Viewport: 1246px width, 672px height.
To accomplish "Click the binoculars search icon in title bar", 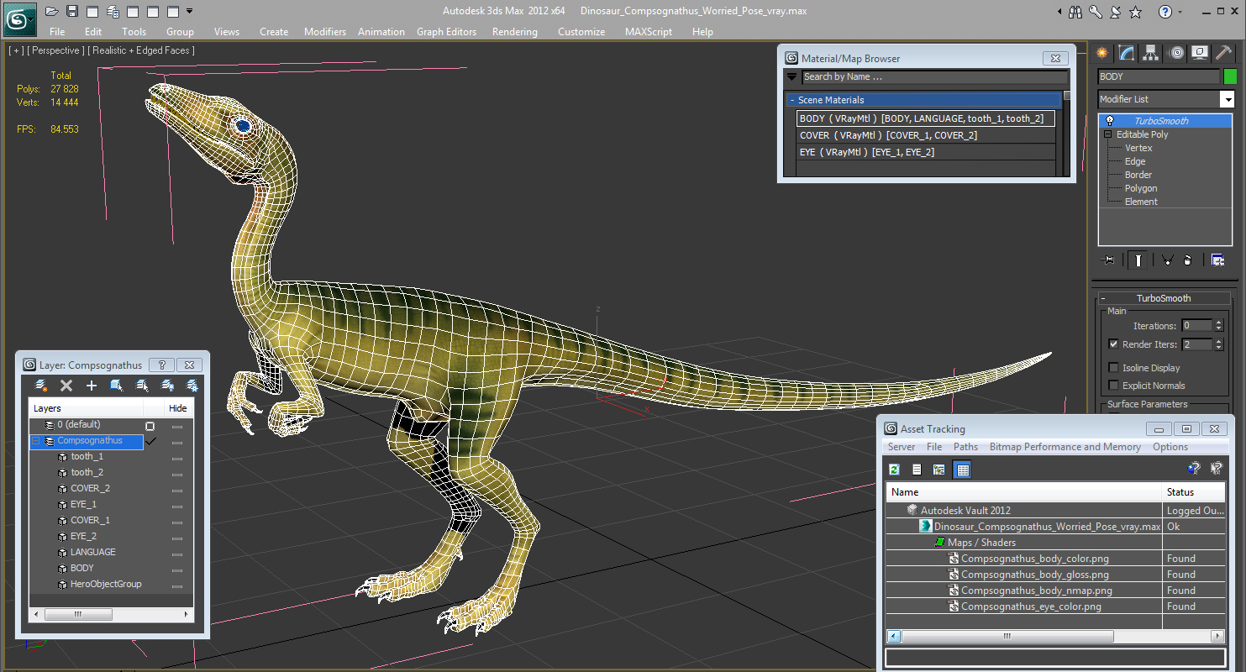I will (x=1075, y=11).
